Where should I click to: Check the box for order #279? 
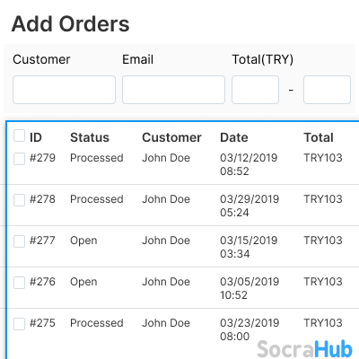coord(20,159)
